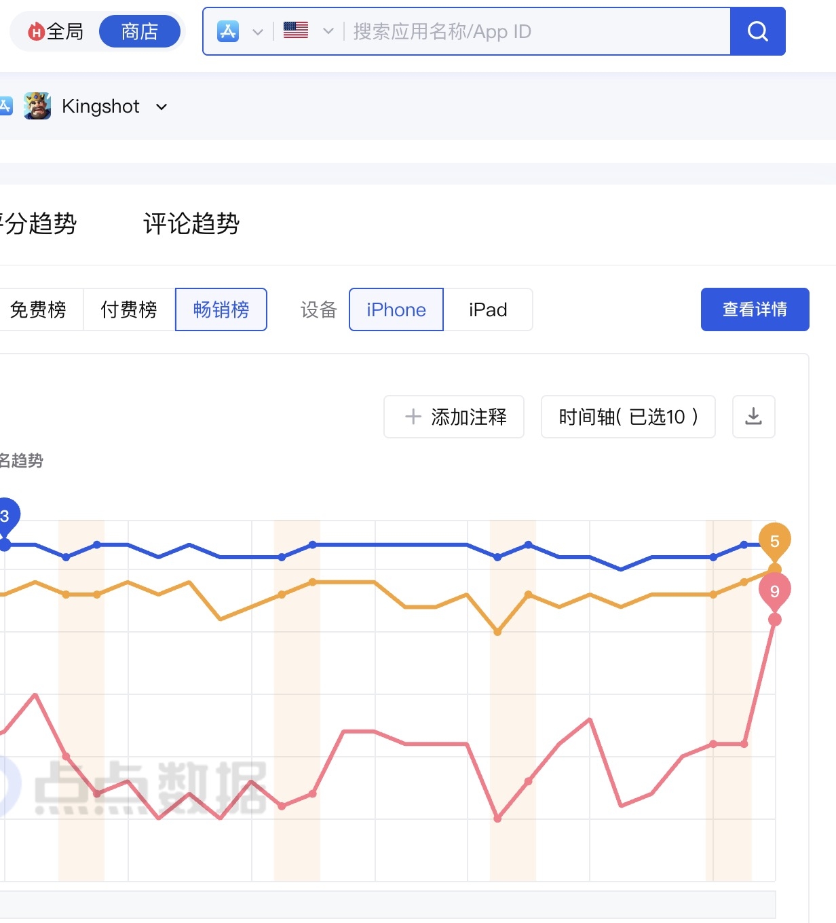Click the pink rank 9 marker

(x=774, y=591)
